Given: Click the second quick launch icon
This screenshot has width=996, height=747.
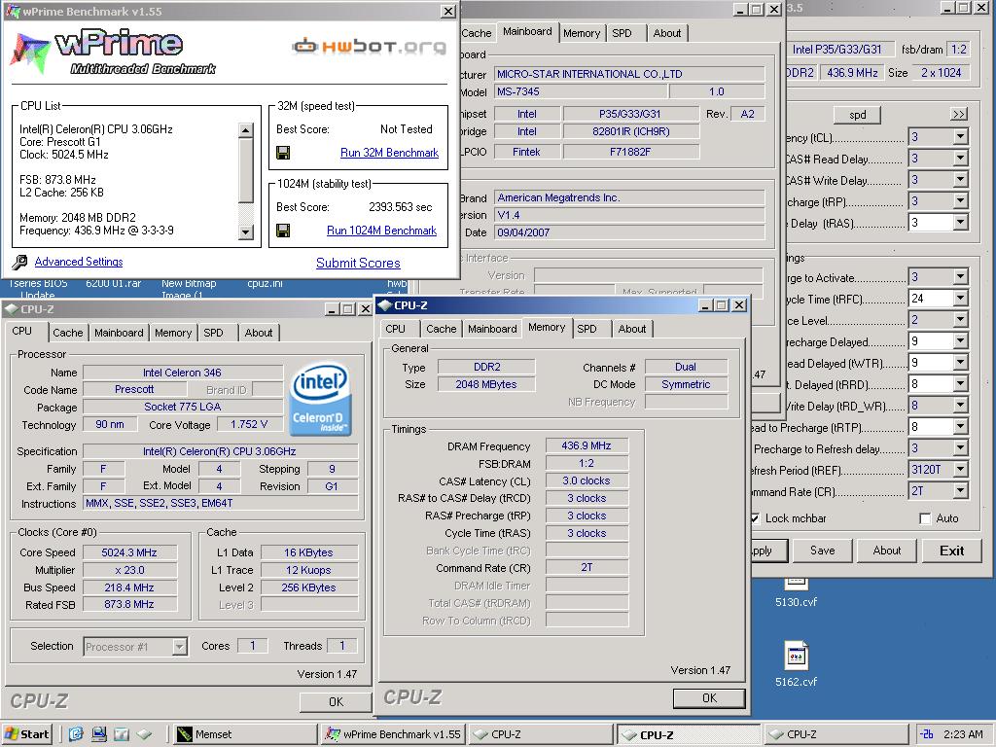Looking at the screenshot, I should [98, 734].
